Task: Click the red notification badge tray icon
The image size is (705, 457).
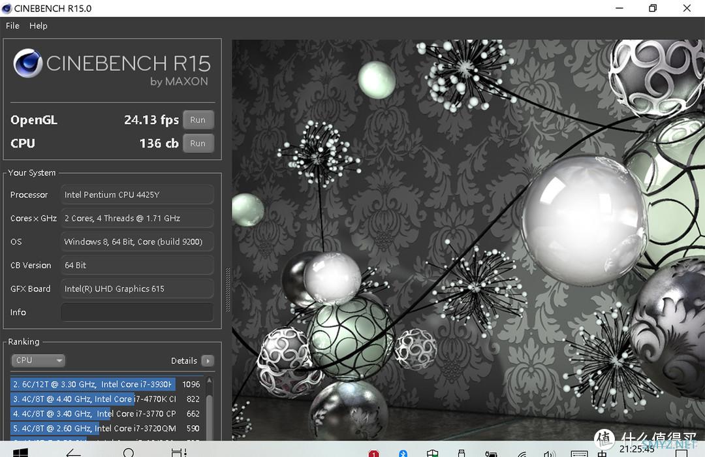Action: click(x=373, y=453)
